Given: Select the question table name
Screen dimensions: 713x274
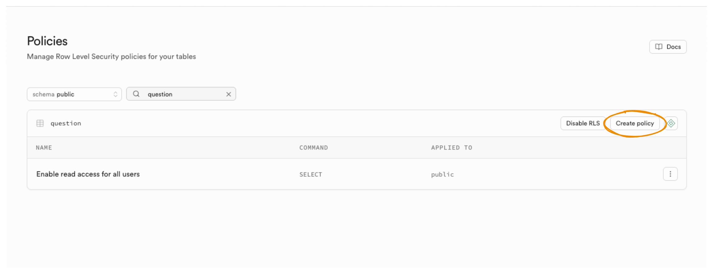Looking at the screenshot, I should (66, 123).
